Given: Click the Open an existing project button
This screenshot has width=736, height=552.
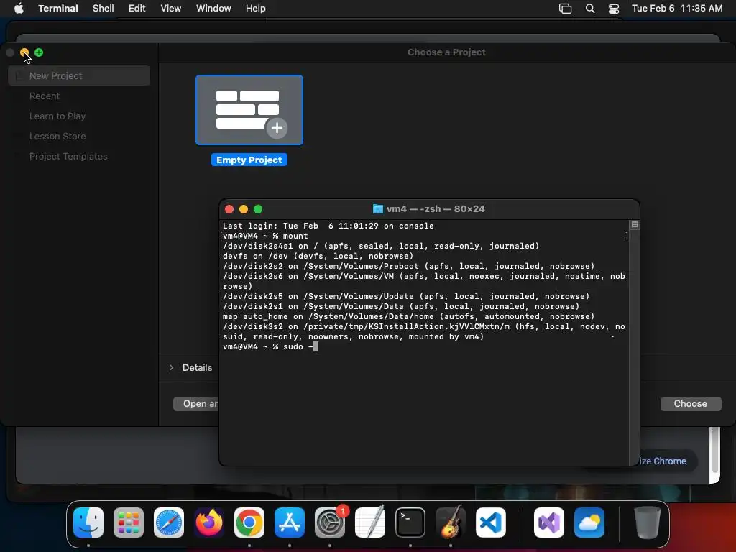Looking at the screenshot, I should [196, 404].
